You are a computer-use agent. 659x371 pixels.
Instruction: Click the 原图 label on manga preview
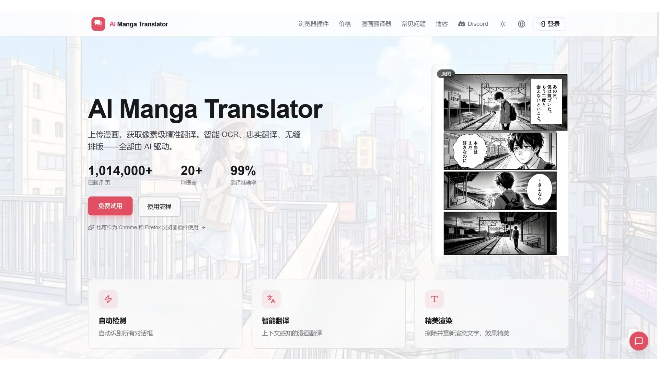(446, 74)
